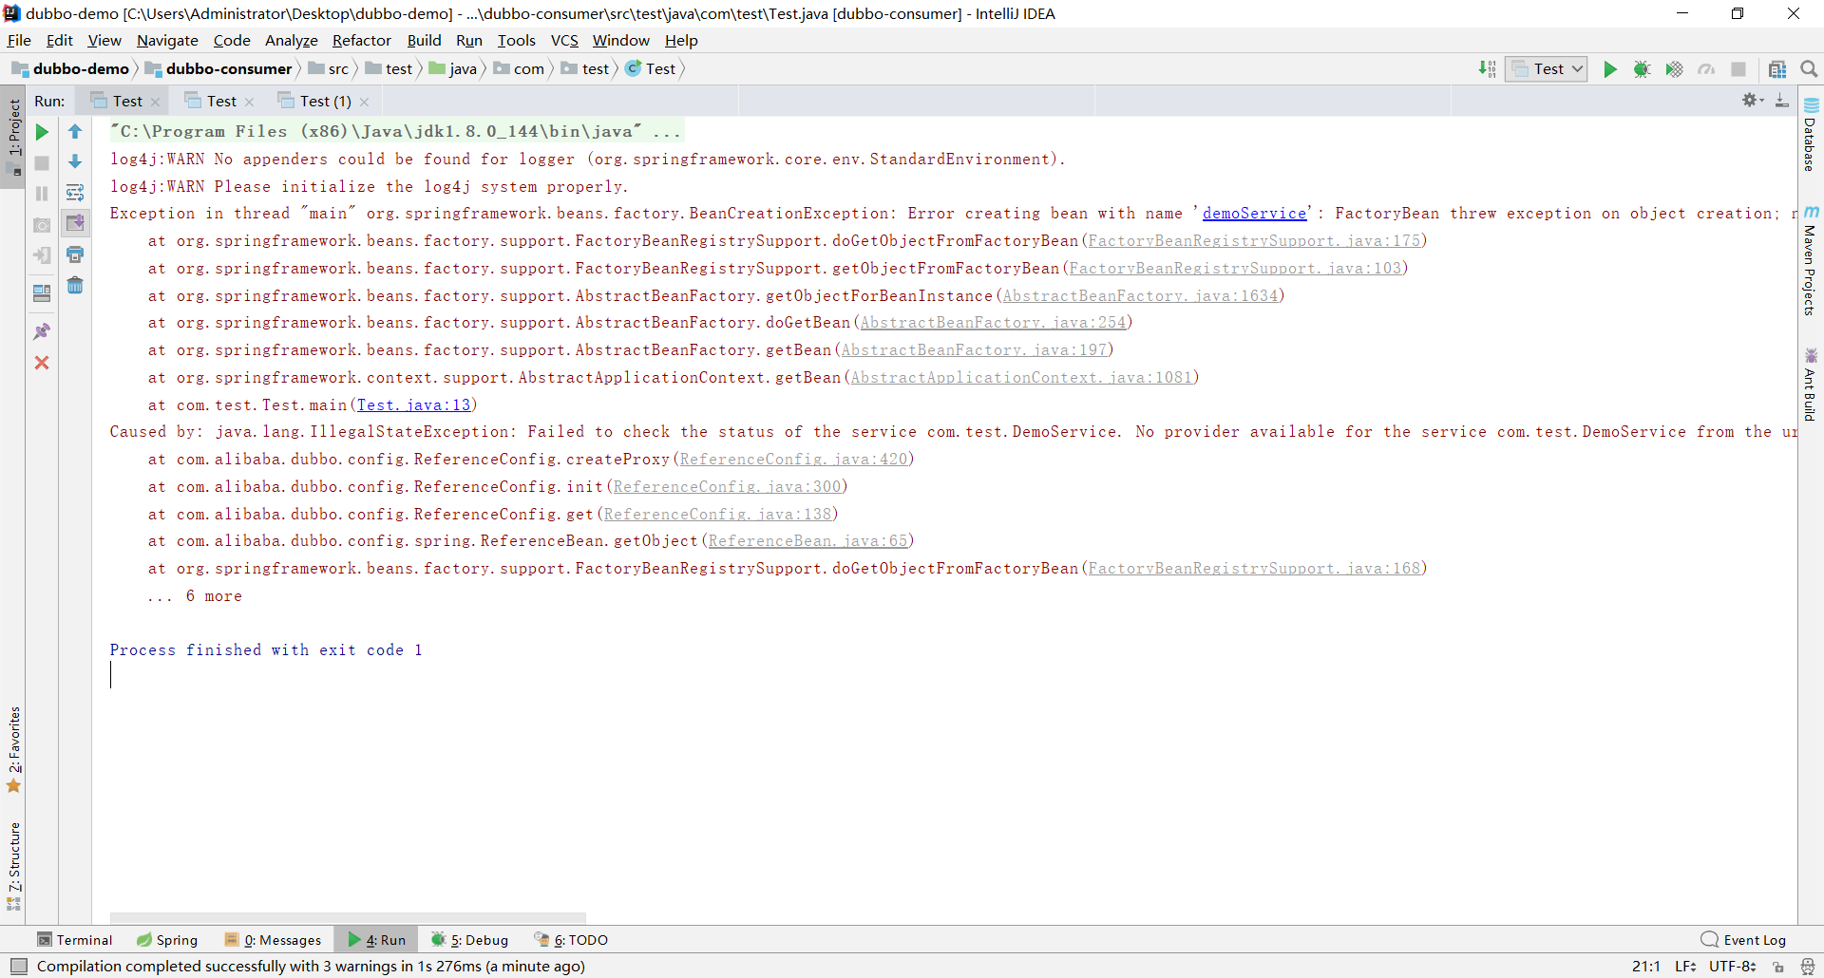Open the Spring tool window

coord(167,940)
